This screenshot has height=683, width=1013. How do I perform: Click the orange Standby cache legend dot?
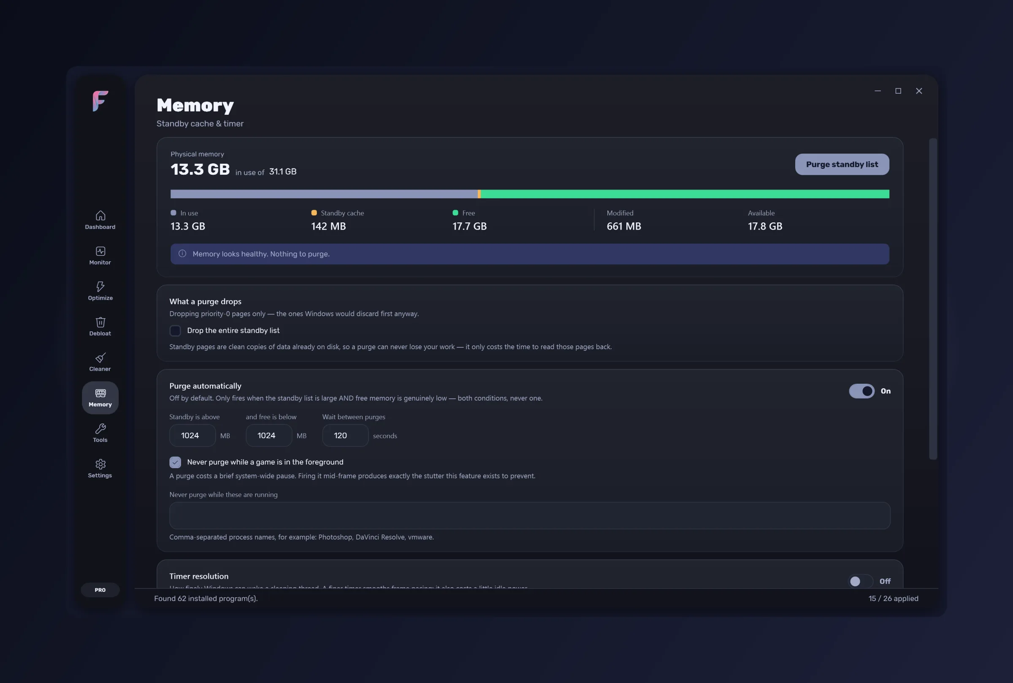click(314, 213)
